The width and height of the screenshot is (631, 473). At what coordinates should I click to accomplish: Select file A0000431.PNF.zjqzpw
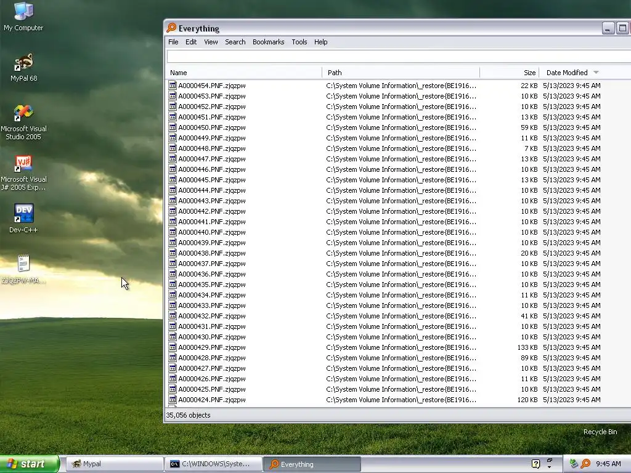point(212,326)
